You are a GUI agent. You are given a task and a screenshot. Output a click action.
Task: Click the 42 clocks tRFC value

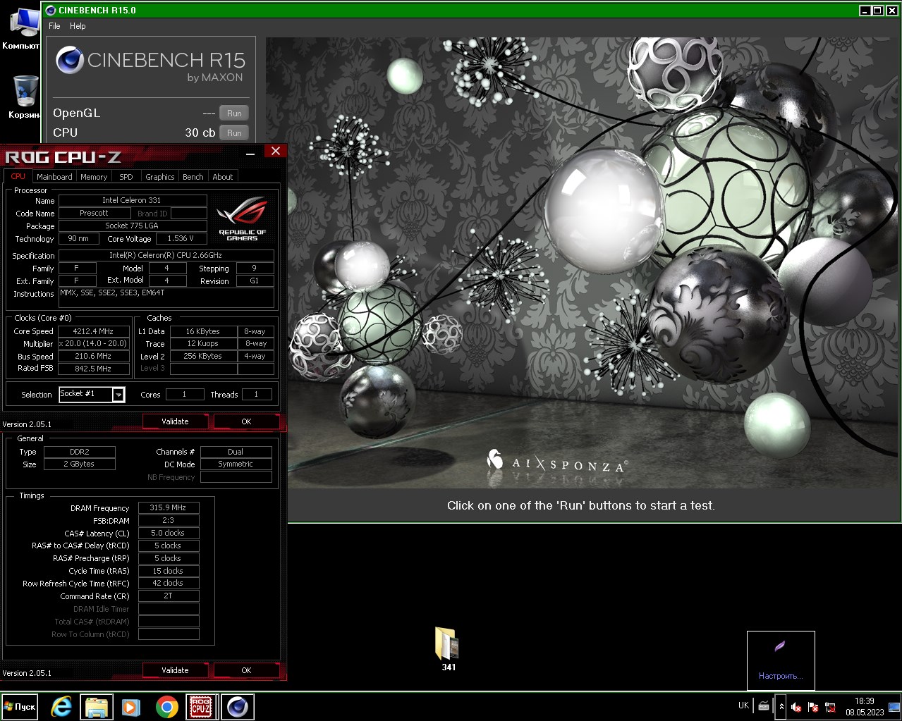[169, 584]
